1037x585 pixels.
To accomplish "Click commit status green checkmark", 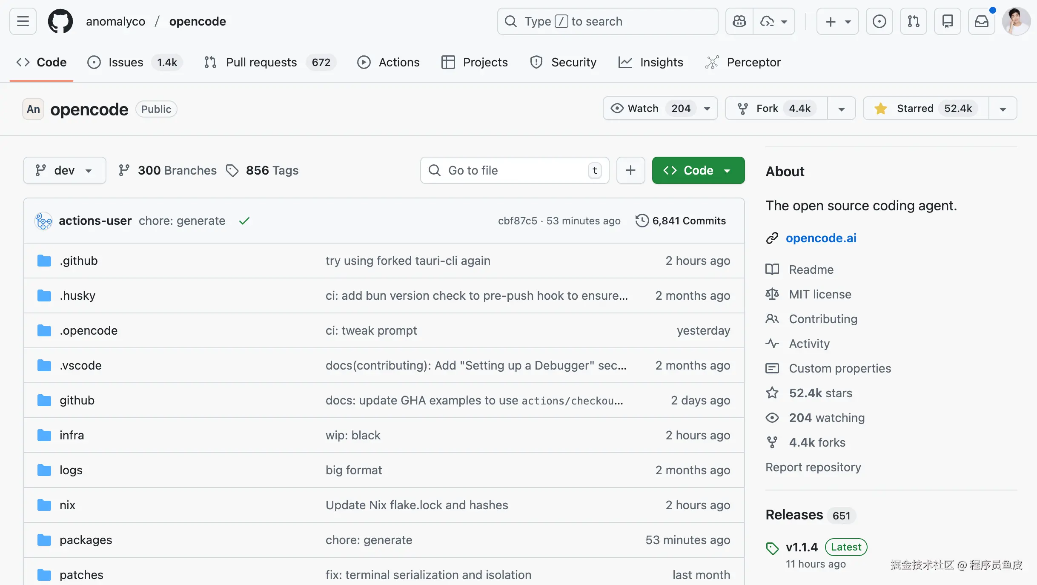I will 244,221.
